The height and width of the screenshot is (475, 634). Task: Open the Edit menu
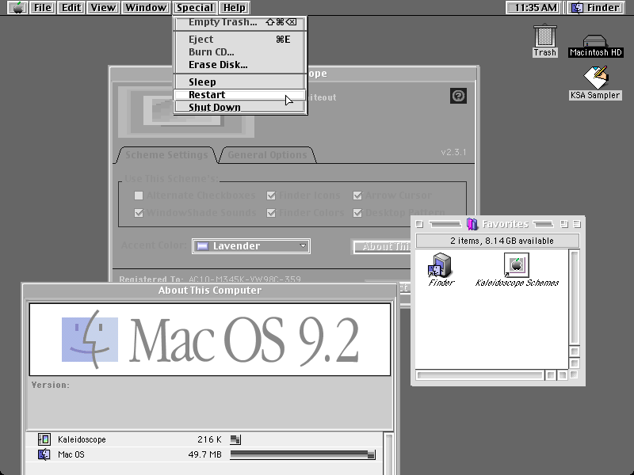[71, 7]
